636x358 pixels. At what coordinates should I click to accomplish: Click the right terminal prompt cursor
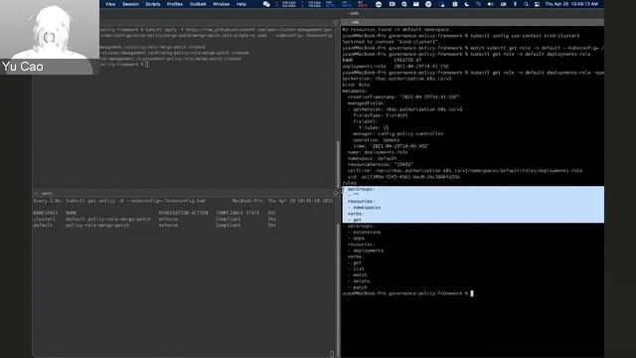(x=472, y=293)
